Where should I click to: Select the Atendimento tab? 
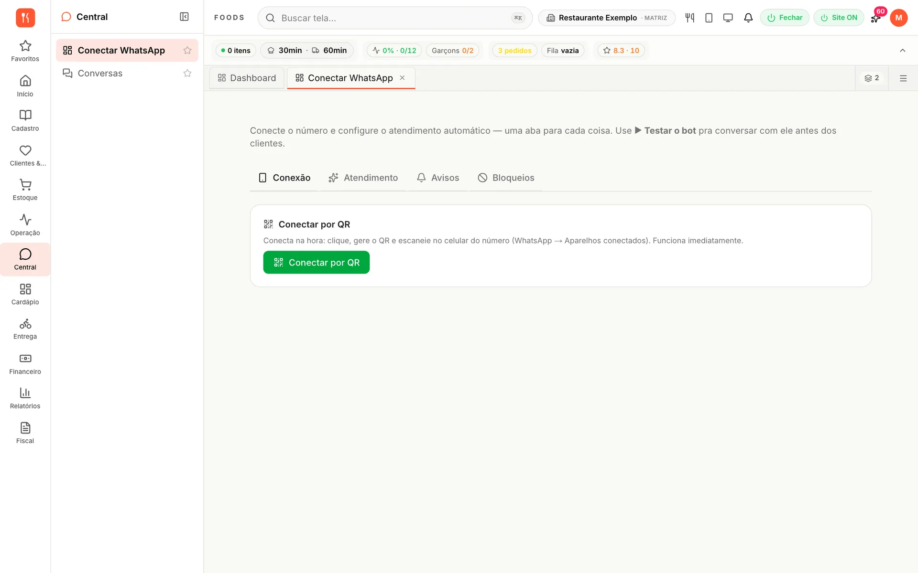pyautogui.click(x=363, y=178)
